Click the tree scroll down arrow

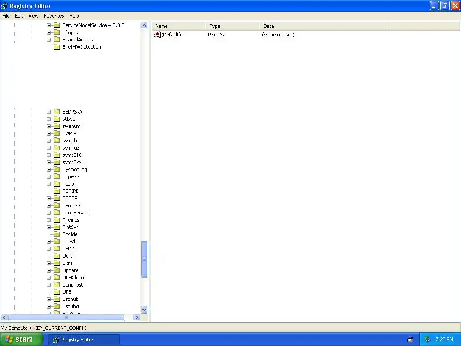pyautogui.click(x=145, y=310)
